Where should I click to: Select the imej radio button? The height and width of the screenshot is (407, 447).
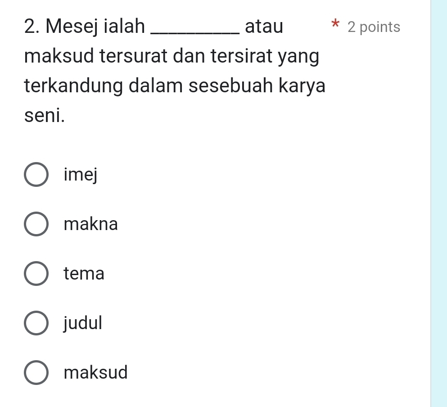pos(36,175)
